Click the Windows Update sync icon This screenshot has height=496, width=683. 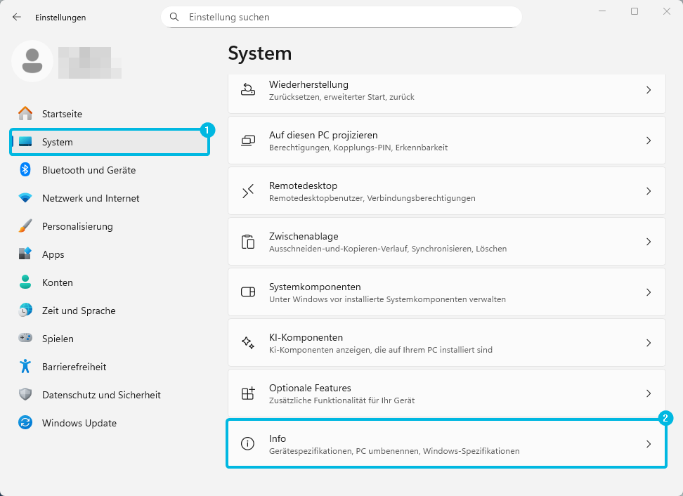pyautogui.click(x=25, y=422)
